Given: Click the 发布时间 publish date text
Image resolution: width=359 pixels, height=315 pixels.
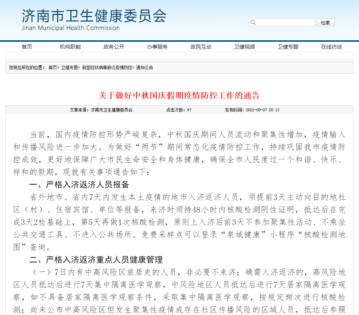Looking at the screenshot, I should [x=252, y=110].
